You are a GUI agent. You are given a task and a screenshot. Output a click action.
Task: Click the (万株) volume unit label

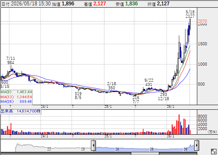point(213,132)
